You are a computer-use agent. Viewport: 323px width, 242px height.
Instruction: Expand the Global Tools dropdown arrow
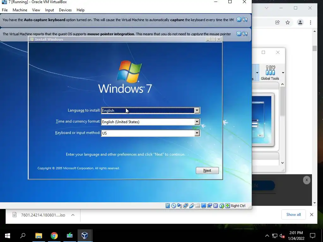[283, 73]
